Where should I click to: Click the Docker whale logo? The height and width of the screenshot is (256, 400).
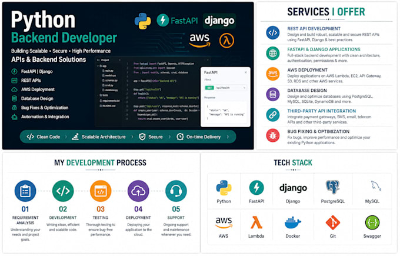[292, 223]
